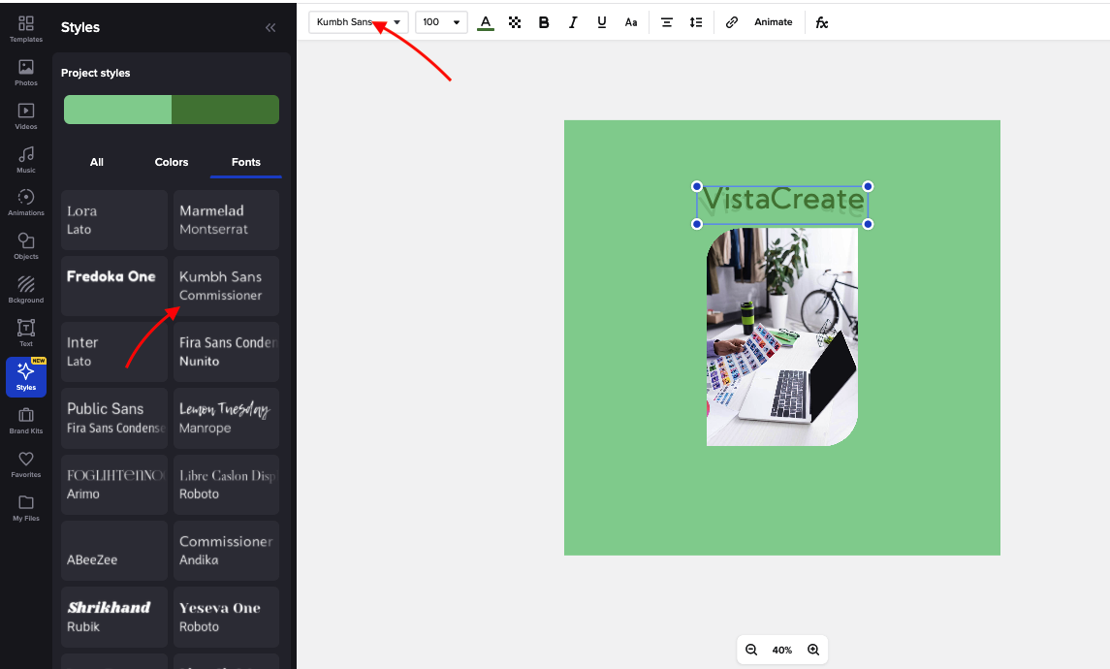This screenshot has height=669, width=1110.
Task: Select the Styles sidebar section
Action: point(26,377)
